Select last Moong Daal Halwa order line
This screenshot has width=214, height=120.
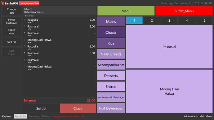click(60, 67)
